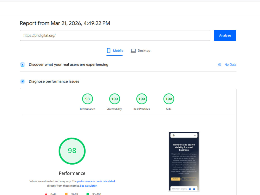Jump to the Accessibility 100 score gauge
The height and width of the screenshot is (195, 260).
[x=114, y=99]
